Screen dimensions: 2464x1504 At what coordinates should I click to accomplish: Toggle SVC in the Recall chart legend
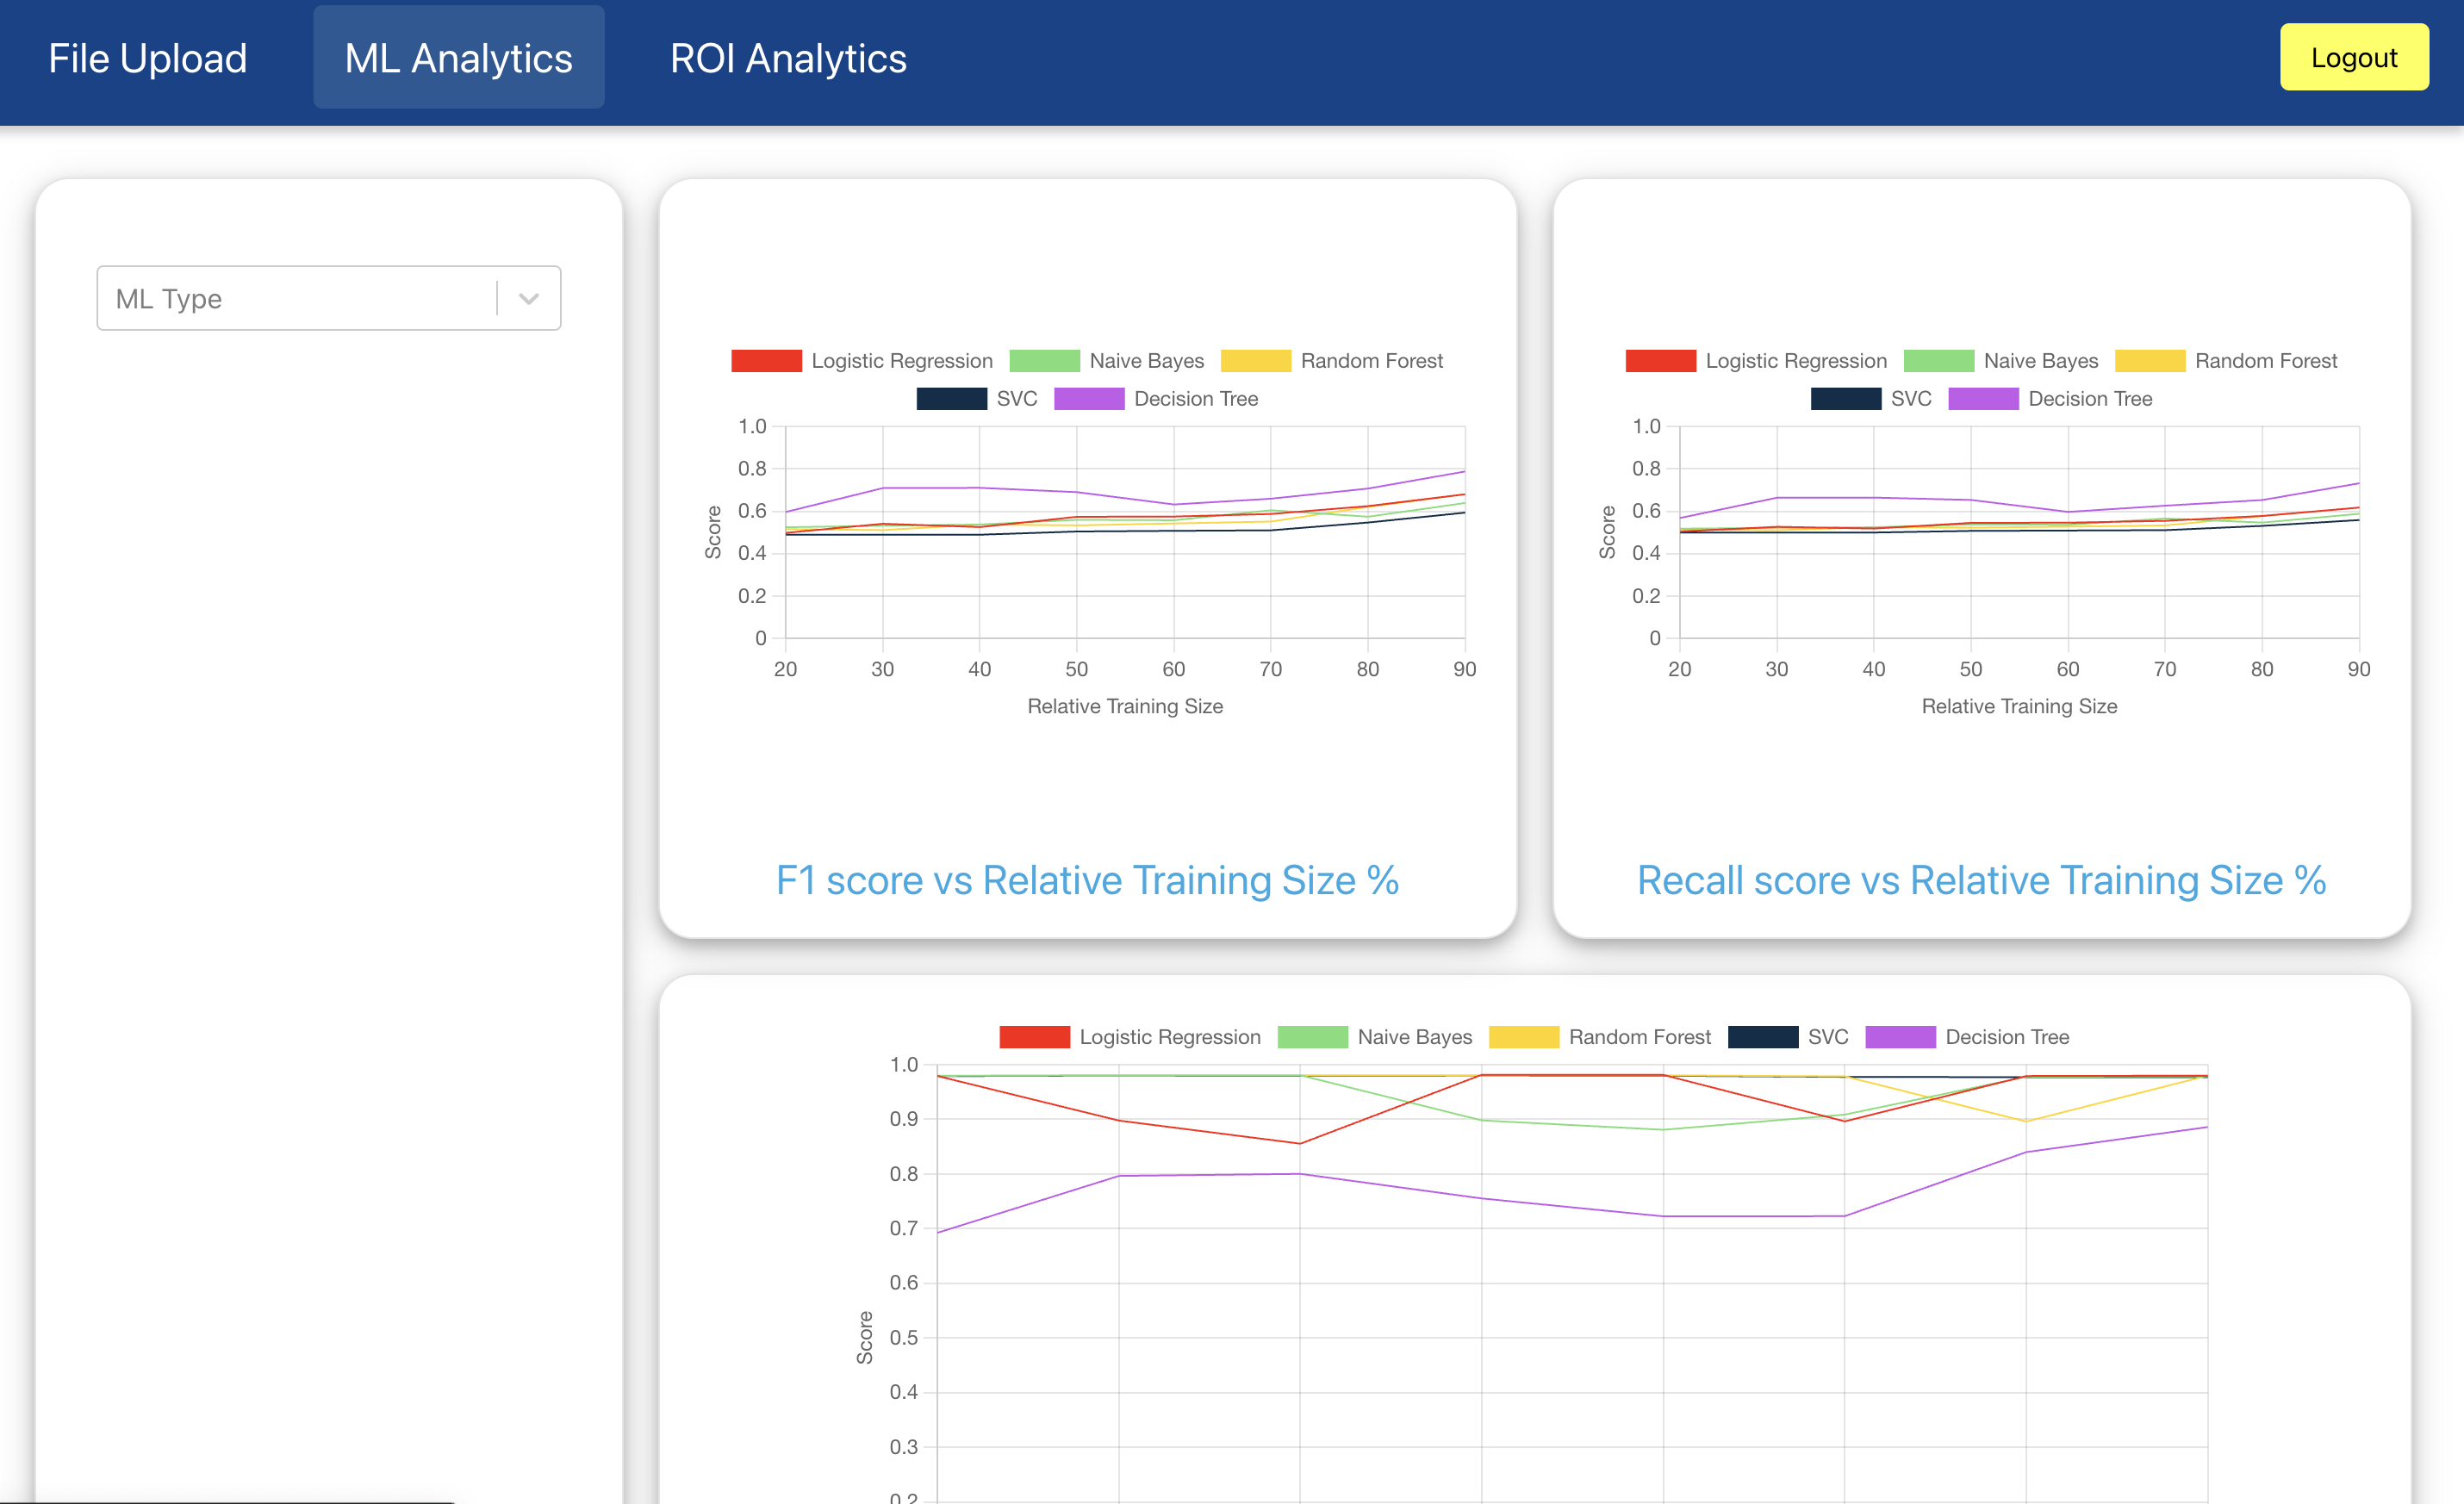tap(1871, 399)
